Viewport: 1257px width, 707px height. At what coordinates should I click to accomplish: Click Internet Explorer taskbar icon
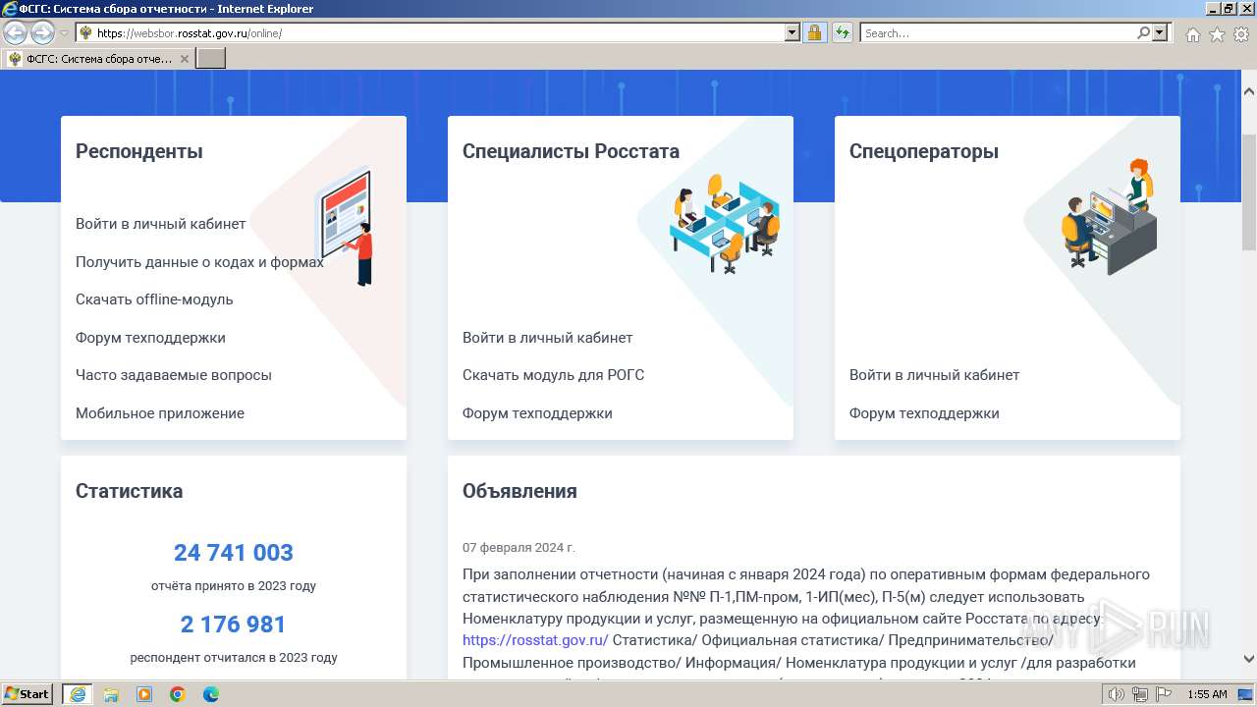coord(77,694)
